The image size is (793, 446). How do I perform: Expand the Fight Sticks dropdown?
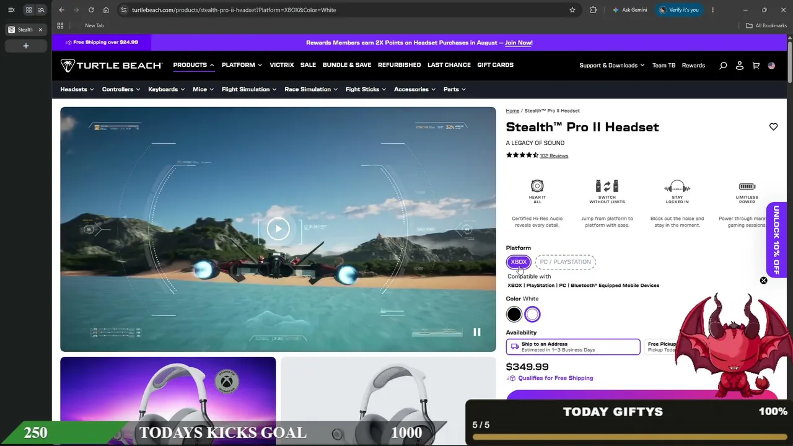tap(366, 89)
